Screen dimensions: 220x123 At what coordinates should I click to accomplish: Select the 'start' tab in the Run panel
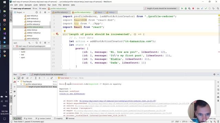click(24, 74)
